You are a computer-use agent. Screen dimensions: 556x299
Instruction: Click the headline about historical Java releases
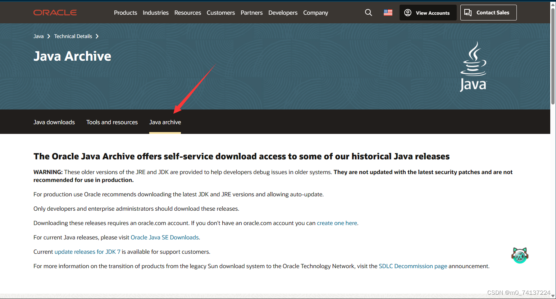[x=242, y=156]
